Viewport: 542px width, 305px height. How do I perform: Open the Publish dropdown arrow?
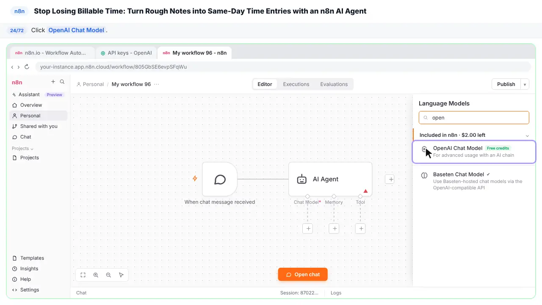525,84
